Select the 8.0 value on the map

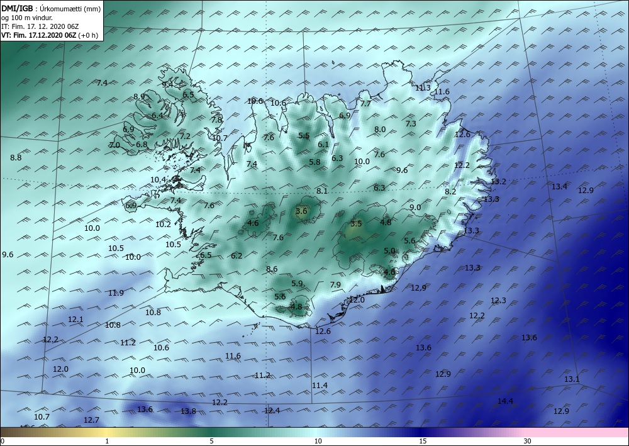click(380, 130)
